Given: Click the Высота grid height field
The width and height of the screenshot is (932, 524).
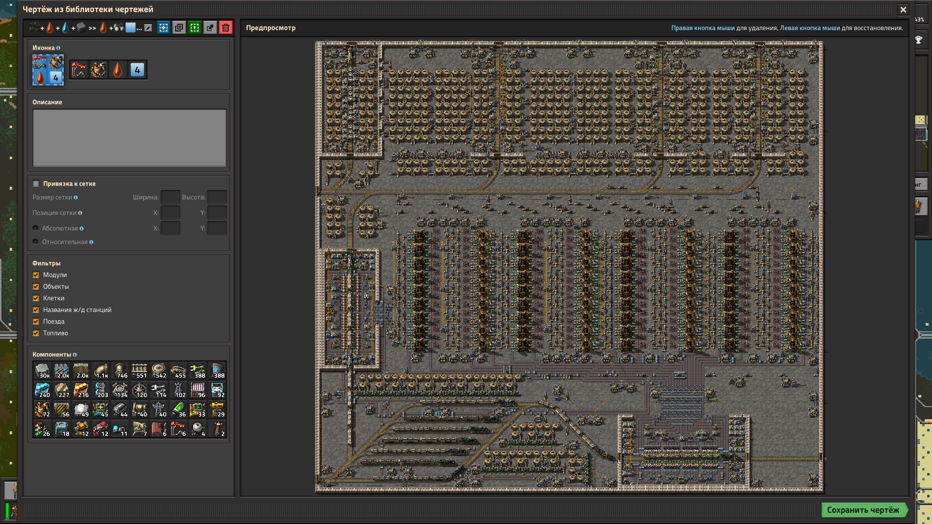Looking at the screenshot, I should 217,197.
